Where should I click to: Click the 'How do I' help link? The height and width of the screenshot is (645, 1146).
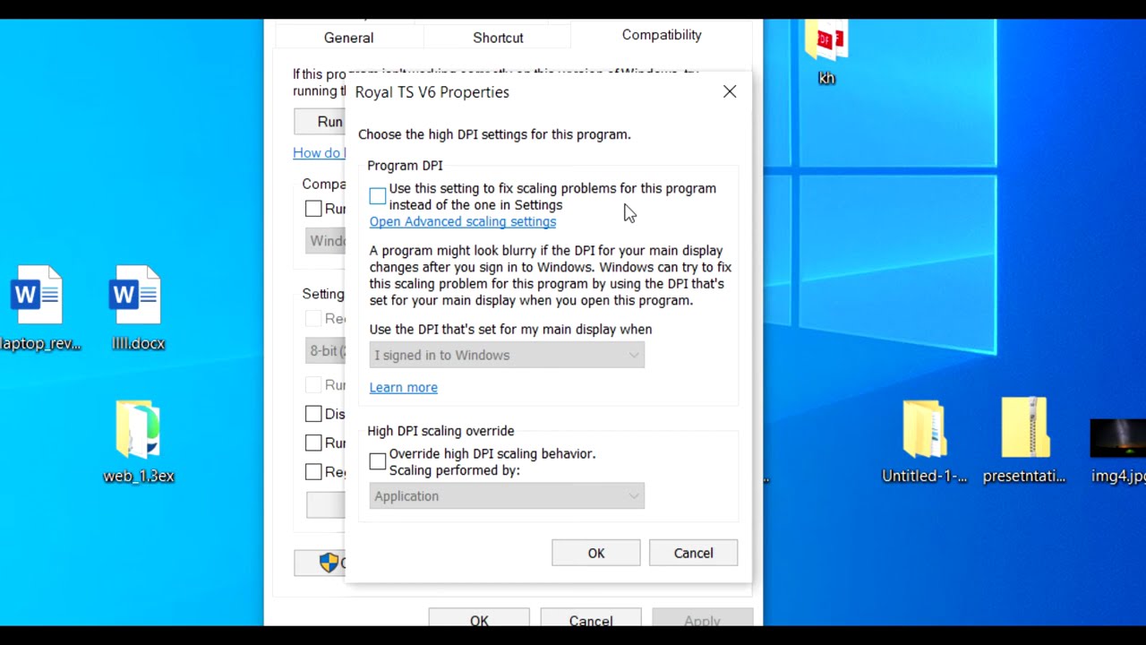coord(319,153)
